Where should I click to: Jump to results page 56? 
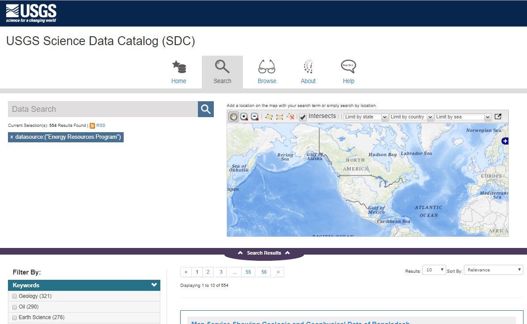click(x=264, y=272)
